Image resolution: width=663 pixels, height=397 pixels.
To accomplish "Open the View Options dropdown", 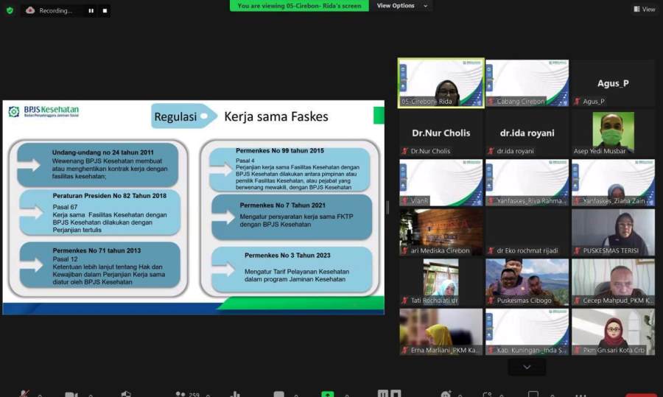I will [x=401, y=5].
